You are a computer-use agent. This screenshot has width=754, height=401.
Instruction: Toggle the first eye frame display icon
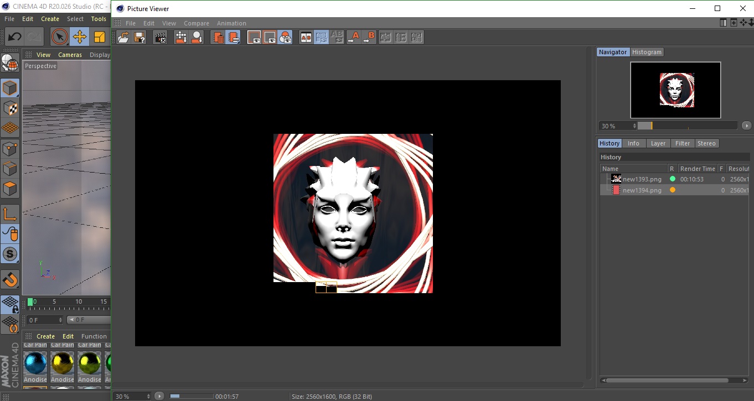click(254, 38)
